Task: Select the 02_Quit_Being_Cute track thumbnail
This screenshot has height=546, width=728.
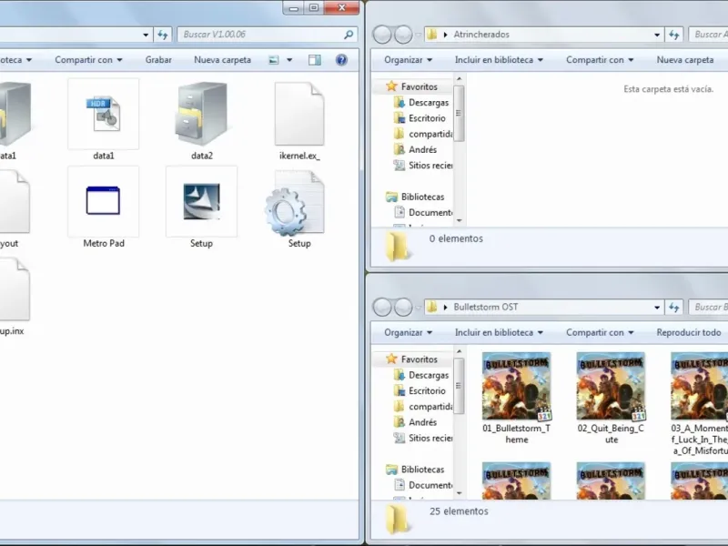Action: [611, 386]
